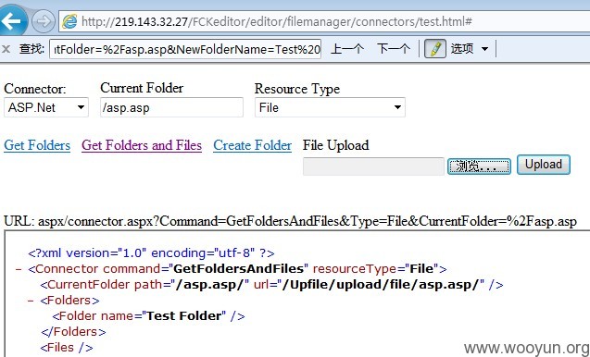The height and width of the screenshot is (357, 590).
Task: Click the URL aspx/connector.aspx text line
Action: click(290, 221)
